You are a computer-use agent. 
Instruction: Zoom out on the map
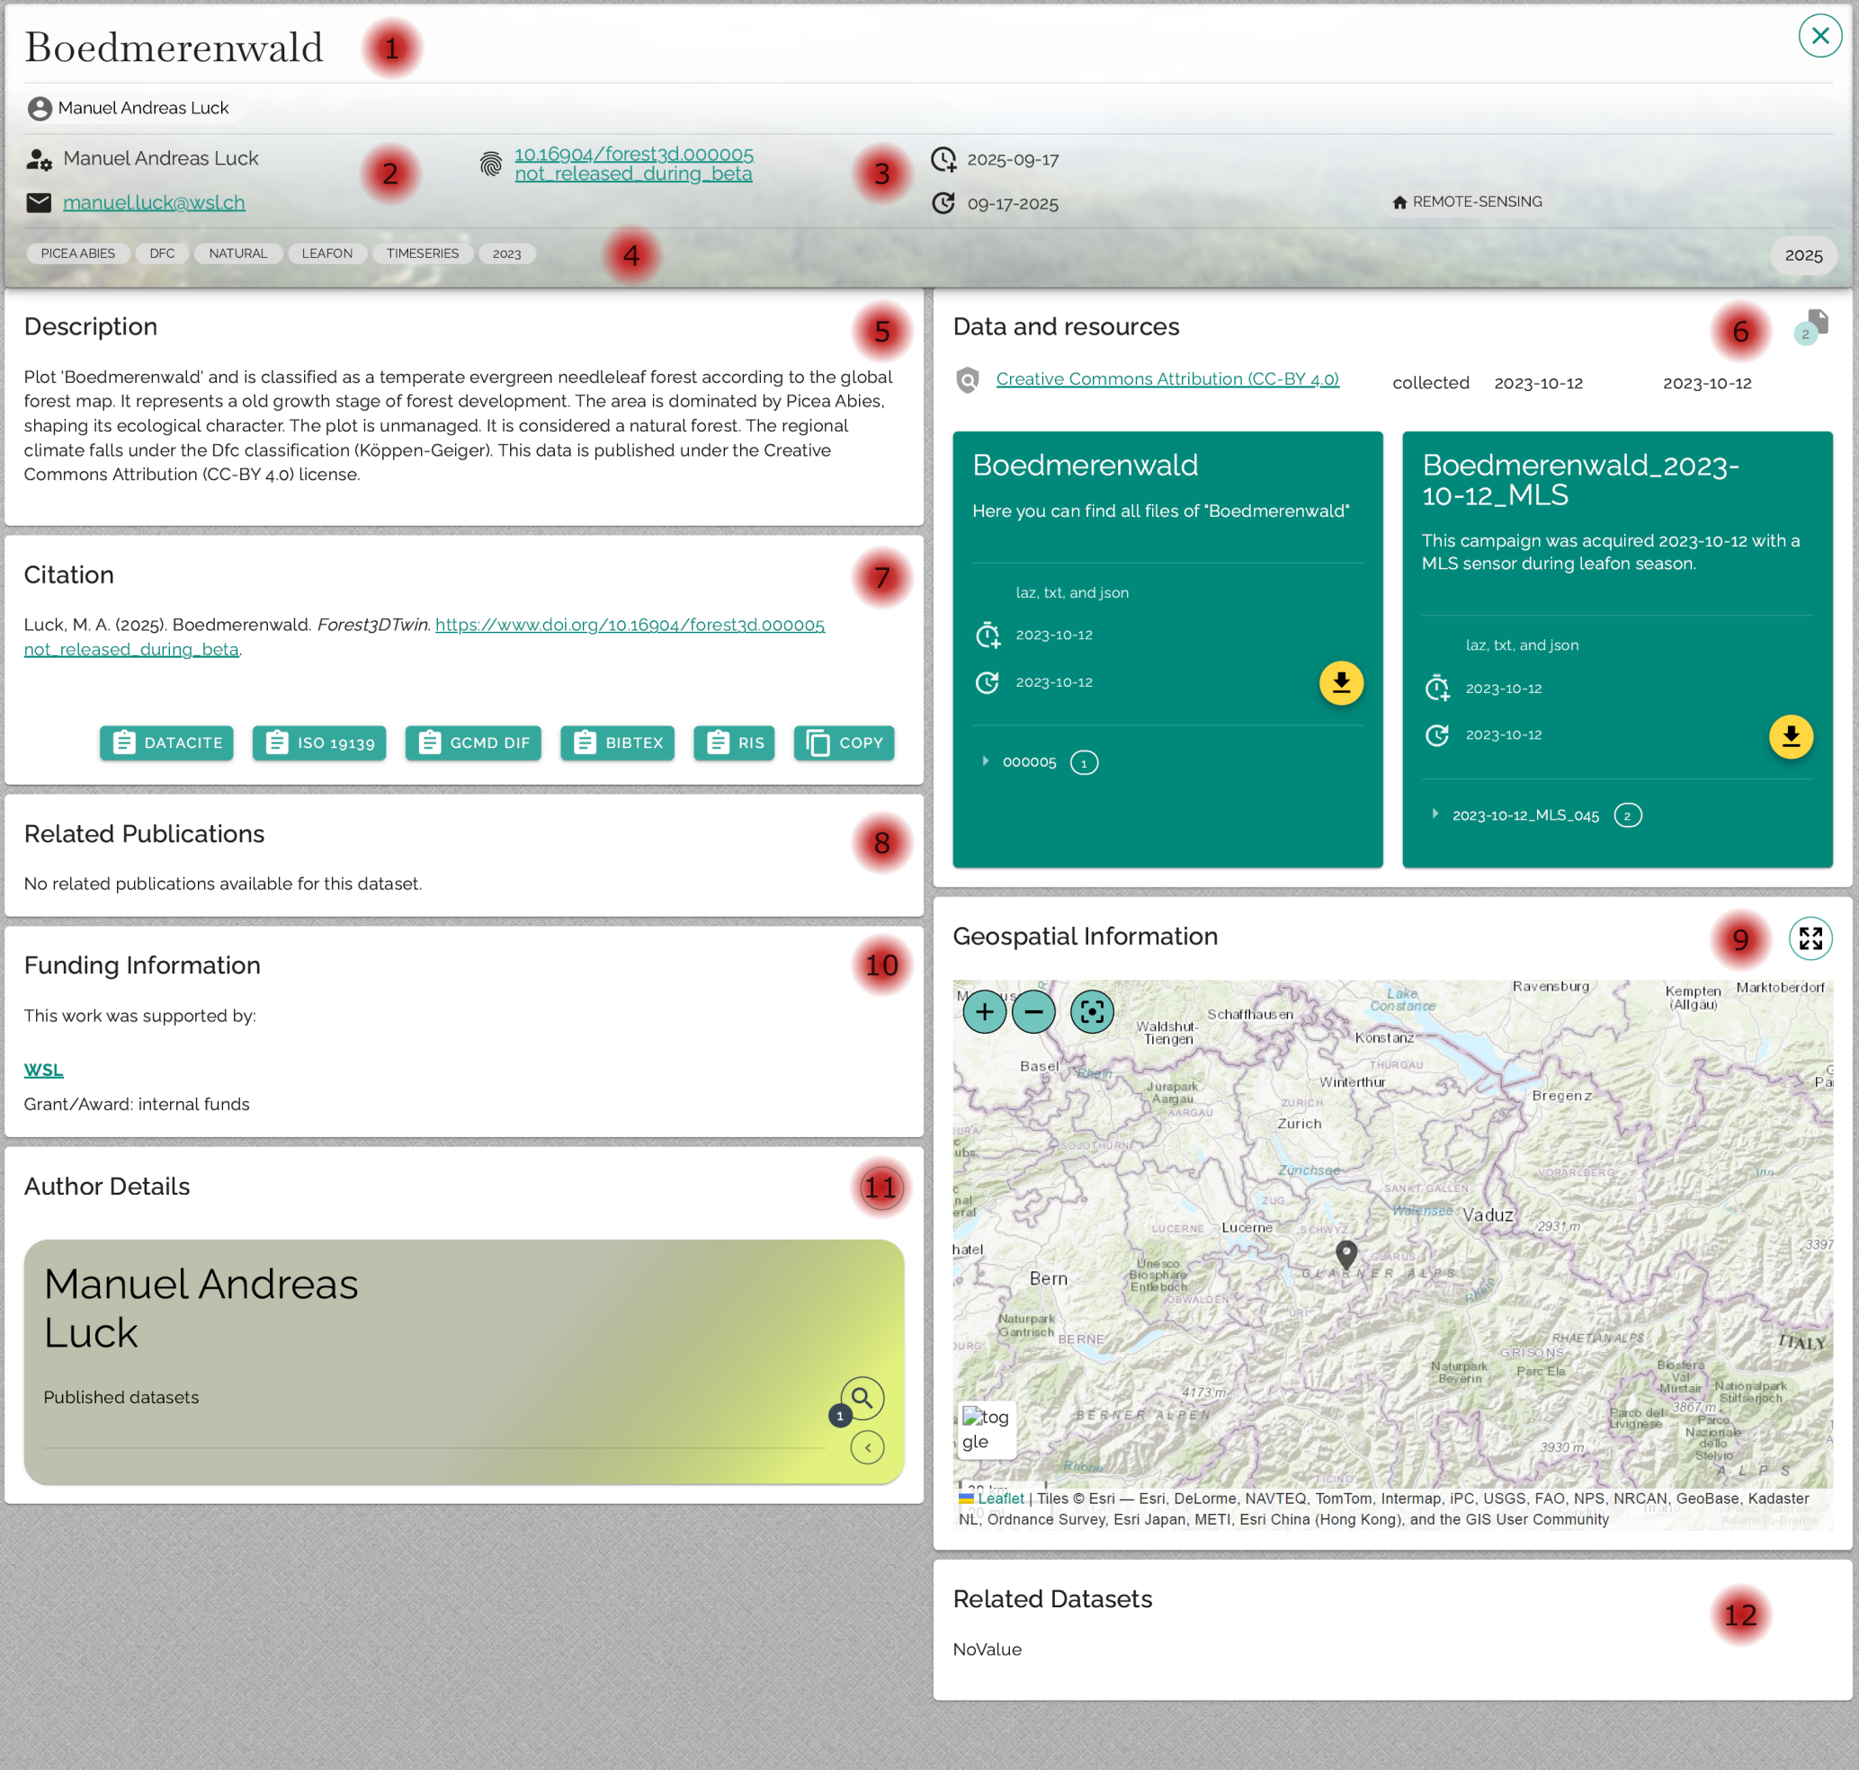[x=1032, y=1012]
